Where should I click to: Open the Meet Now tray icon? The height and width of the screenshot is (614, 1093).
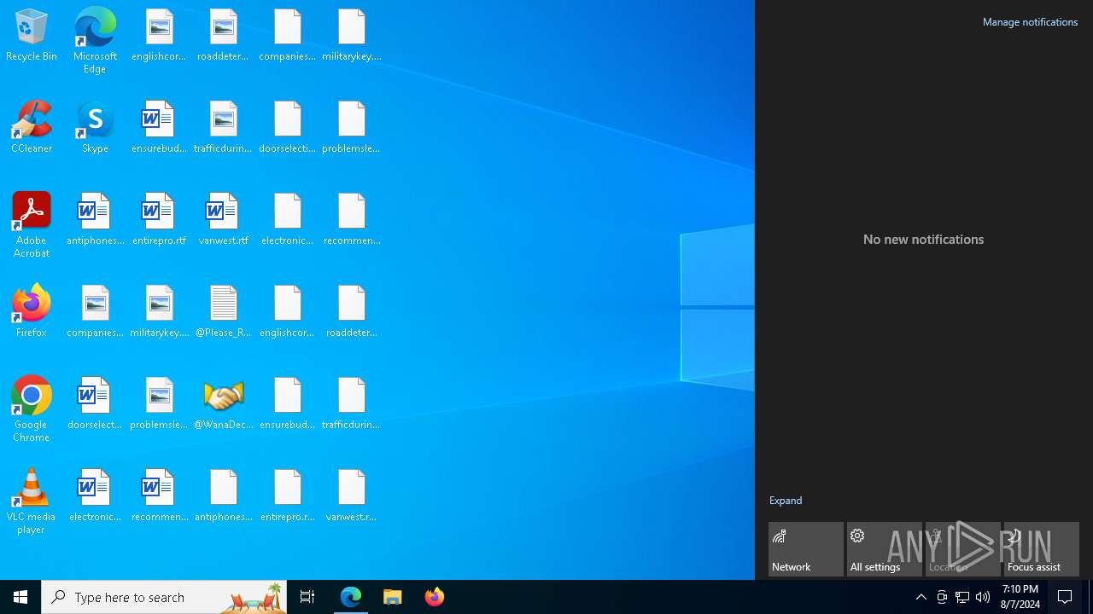[942, 597]
